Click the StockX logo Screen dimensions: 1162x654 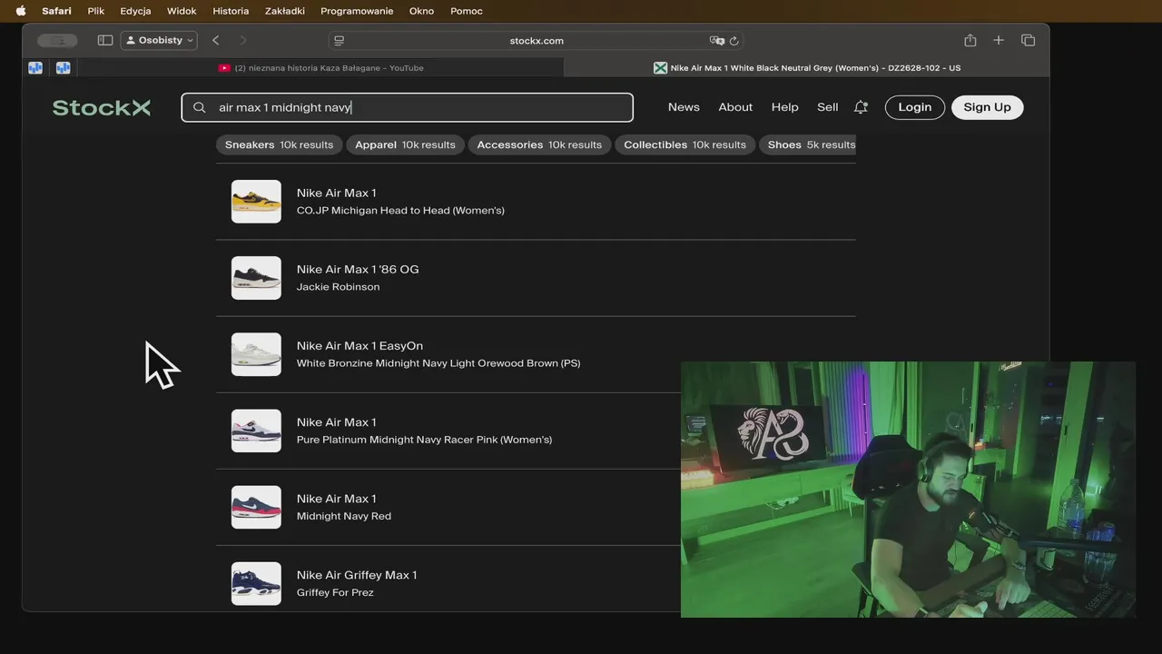coord(102,107)
